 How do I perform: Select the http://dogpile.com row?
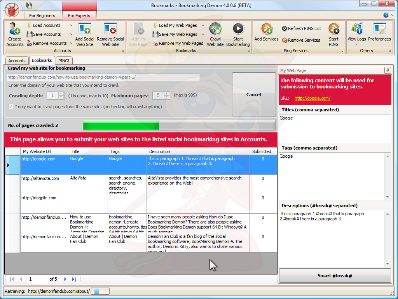[141, 204]
